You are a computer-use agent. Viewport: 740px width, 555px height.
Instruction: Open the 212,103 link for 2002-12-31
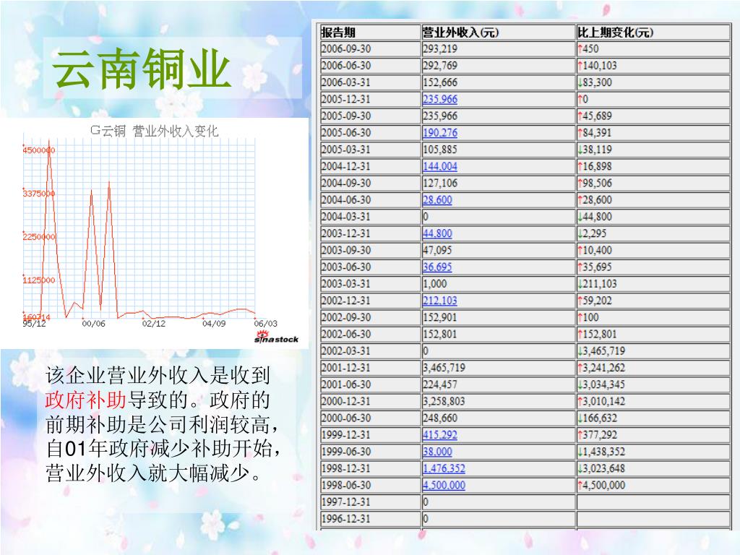(440, 300)
